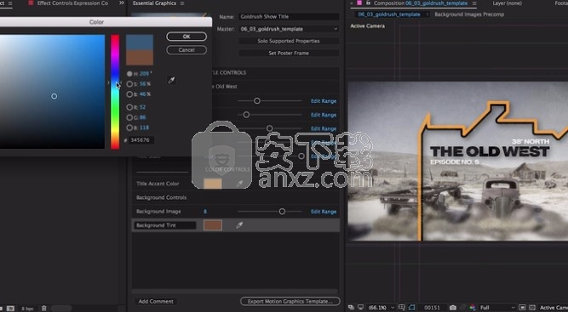Select the Hue radio button
This screenshot has width=568, height=312.
click(x=129, y=74)
